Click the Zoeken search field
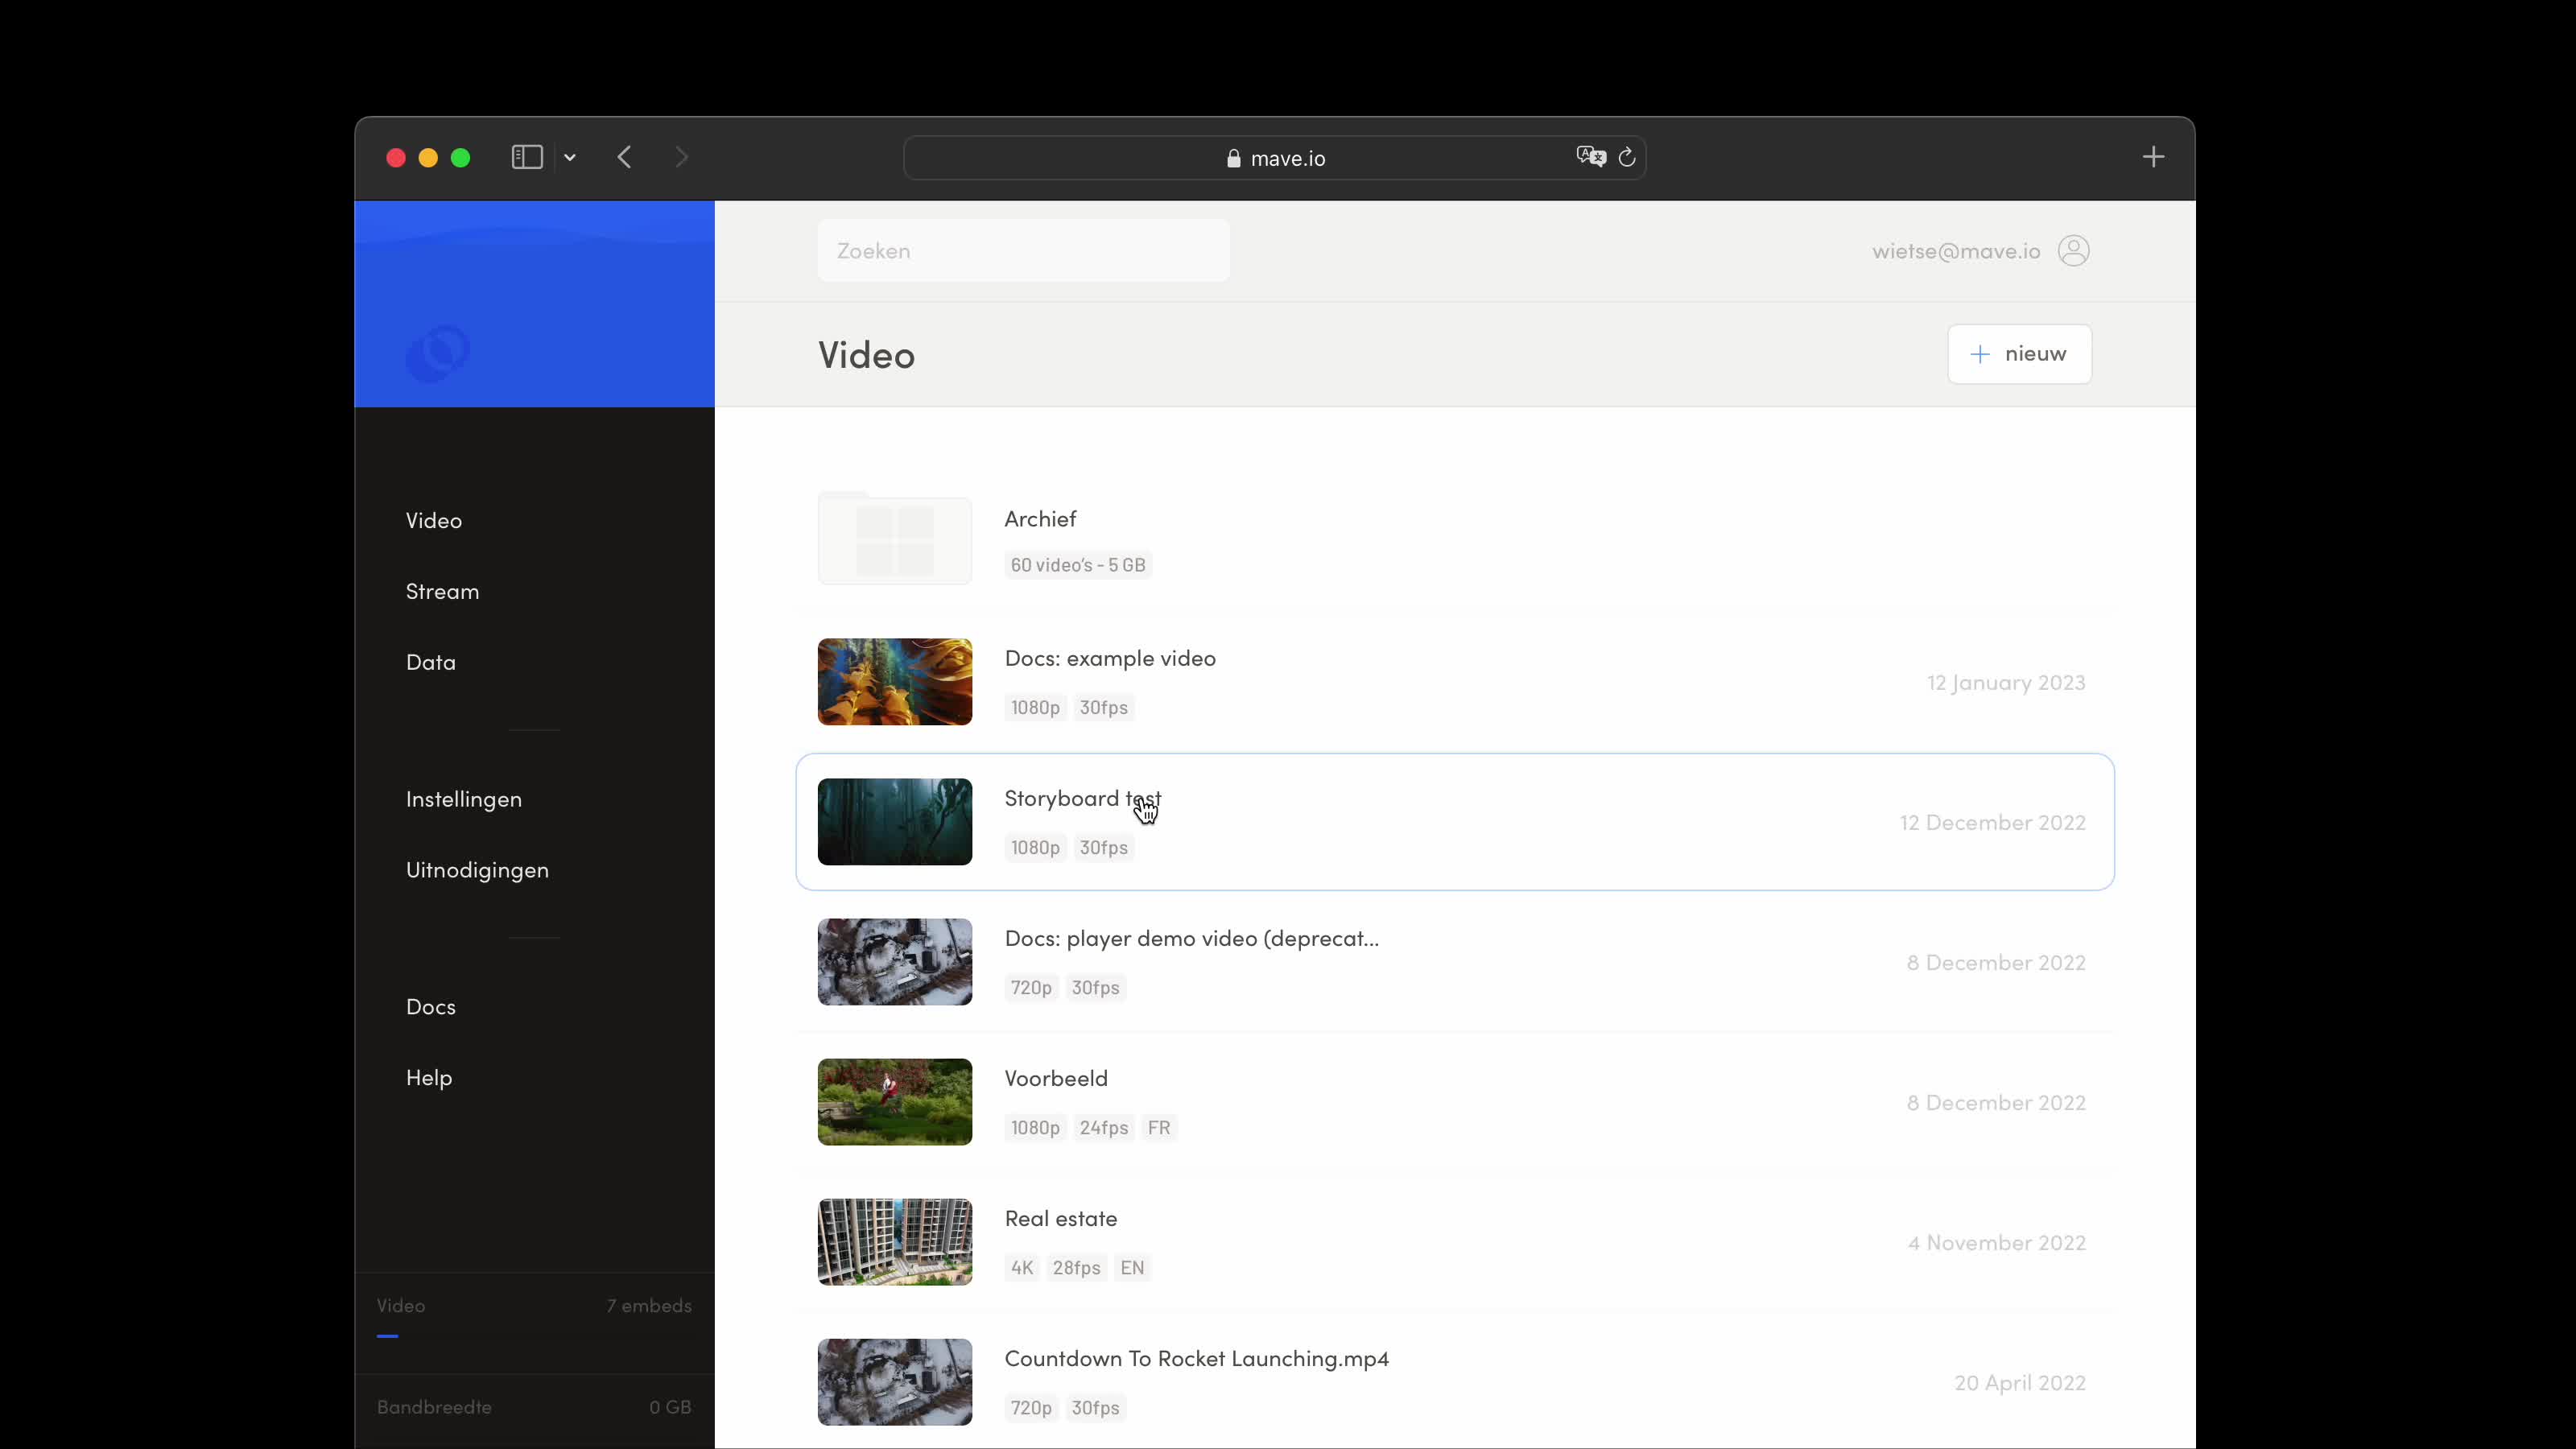 [x=1022, y=250]
